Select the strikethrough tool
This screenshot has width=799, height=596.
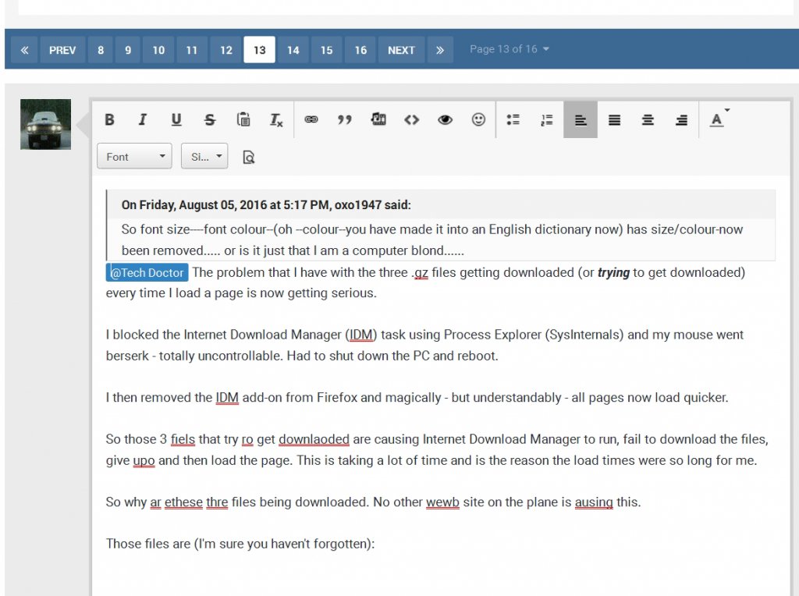[x=209, y=119]
